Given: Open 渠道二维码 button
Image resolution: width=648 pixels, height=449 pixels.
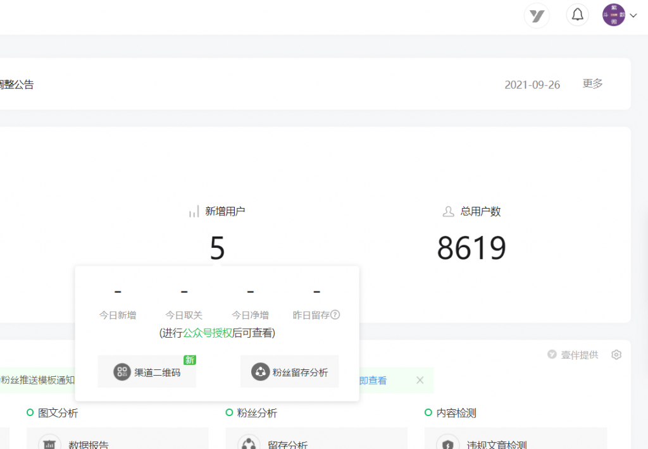Looking at the screenshot, I should [x=147, y=372].
